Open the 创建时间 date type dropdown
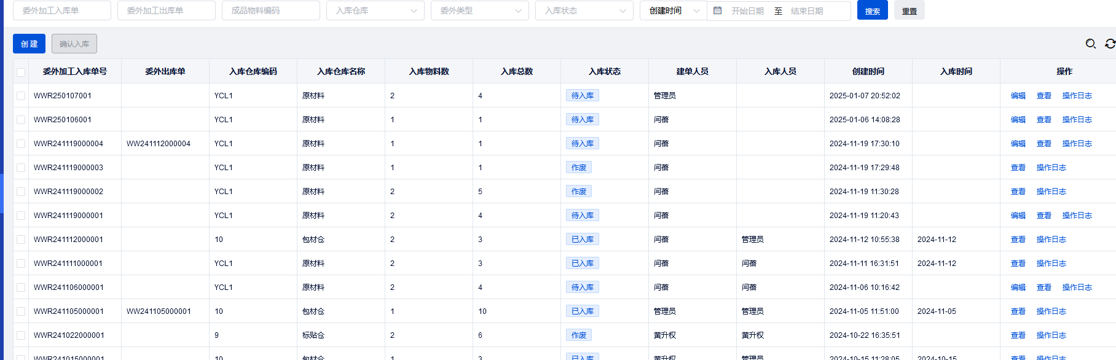Screen dimensions: 1116x360 click(x=674, y=10)
